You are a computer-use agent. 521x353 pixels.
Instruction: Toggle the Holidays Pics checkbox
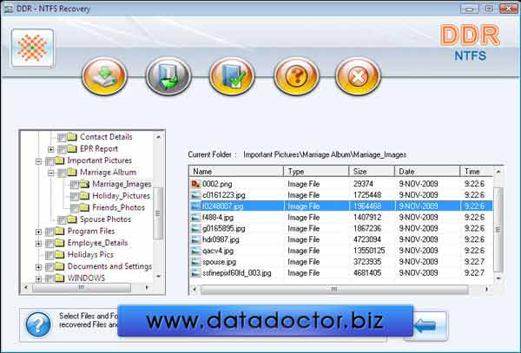coord(49,255)
